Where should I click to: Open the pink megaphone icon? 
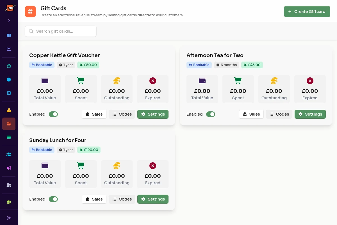tap(9, 168)
